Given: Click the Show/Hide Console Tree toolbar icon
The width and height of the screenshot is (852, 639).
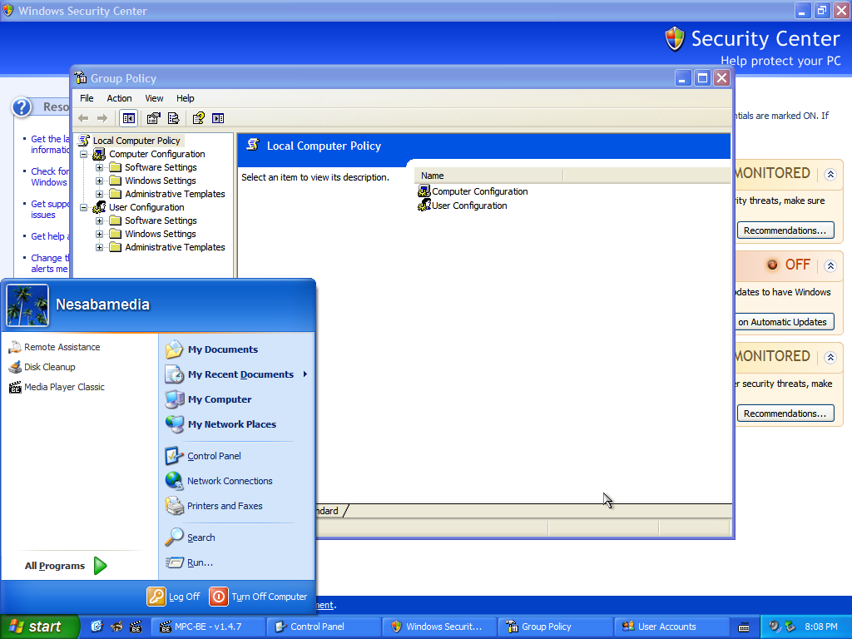Looking at the screenshot, I should pyautogui.click(x=128, y=118).
